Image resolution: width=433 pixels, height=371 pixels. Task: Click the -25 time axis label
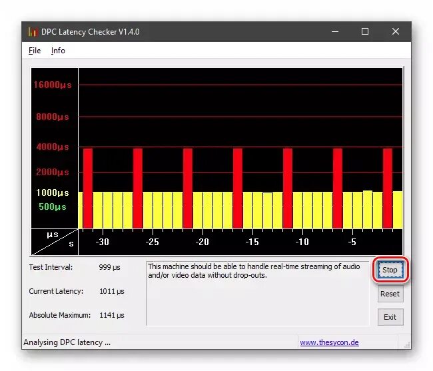(152, 242)
